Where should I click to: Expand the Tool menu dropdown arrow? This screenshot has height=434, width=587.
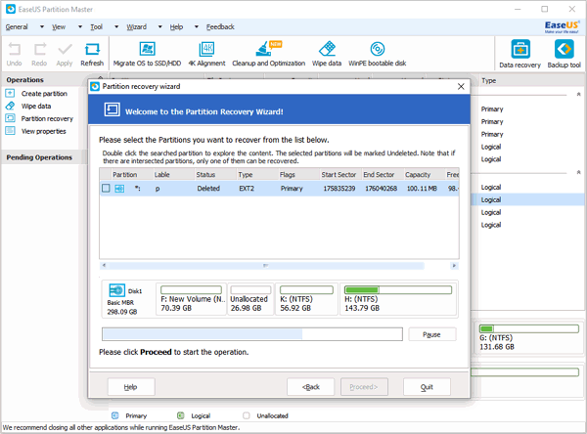[x=116, y=27]
